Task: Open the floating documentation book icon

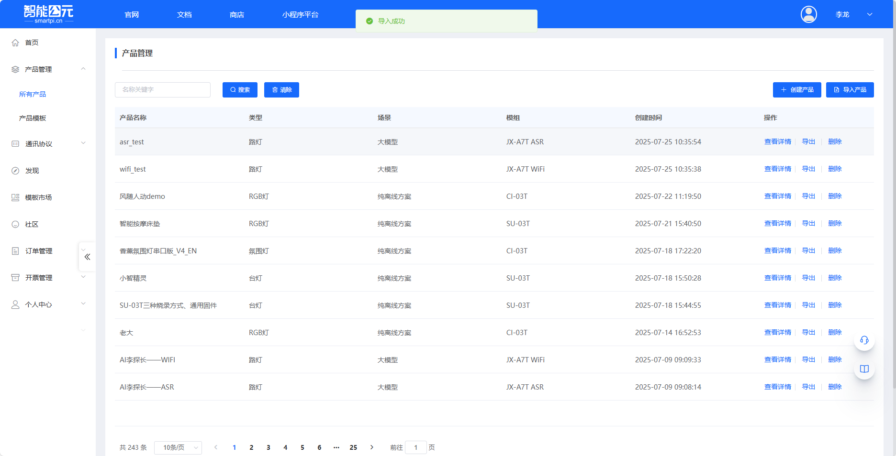Action: click(864, 369)
